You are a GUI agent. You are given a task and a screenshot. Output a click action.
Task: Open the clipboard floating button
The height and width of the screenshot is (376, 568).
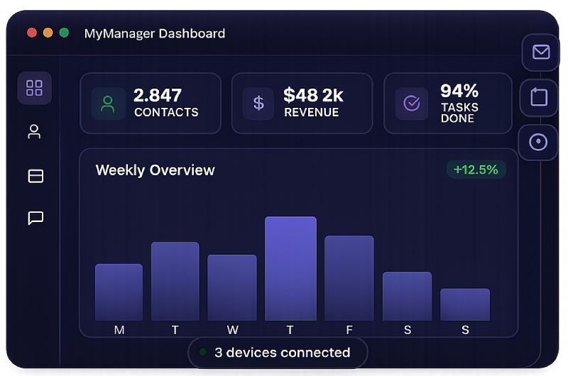point(539,97)
